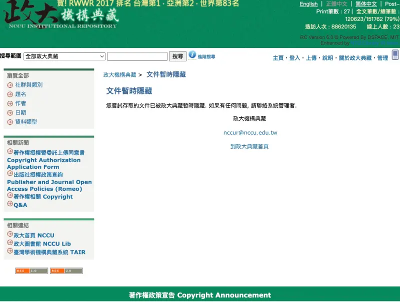Image resolution: width=400 pixels, height=302 pixels.
Task: Click the NCCU Institutional Repository logo
Action: pyautogui.click(x=60, y=16)
